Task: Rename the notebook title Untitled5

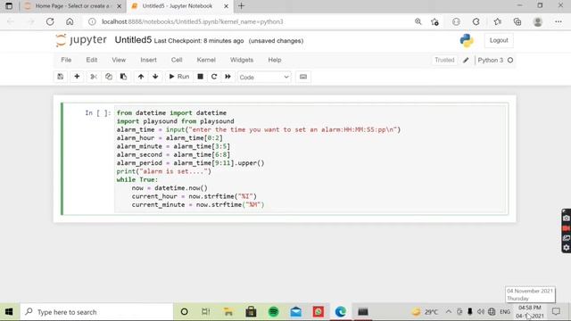Action: pyautogui.click(x=133, y=40)
